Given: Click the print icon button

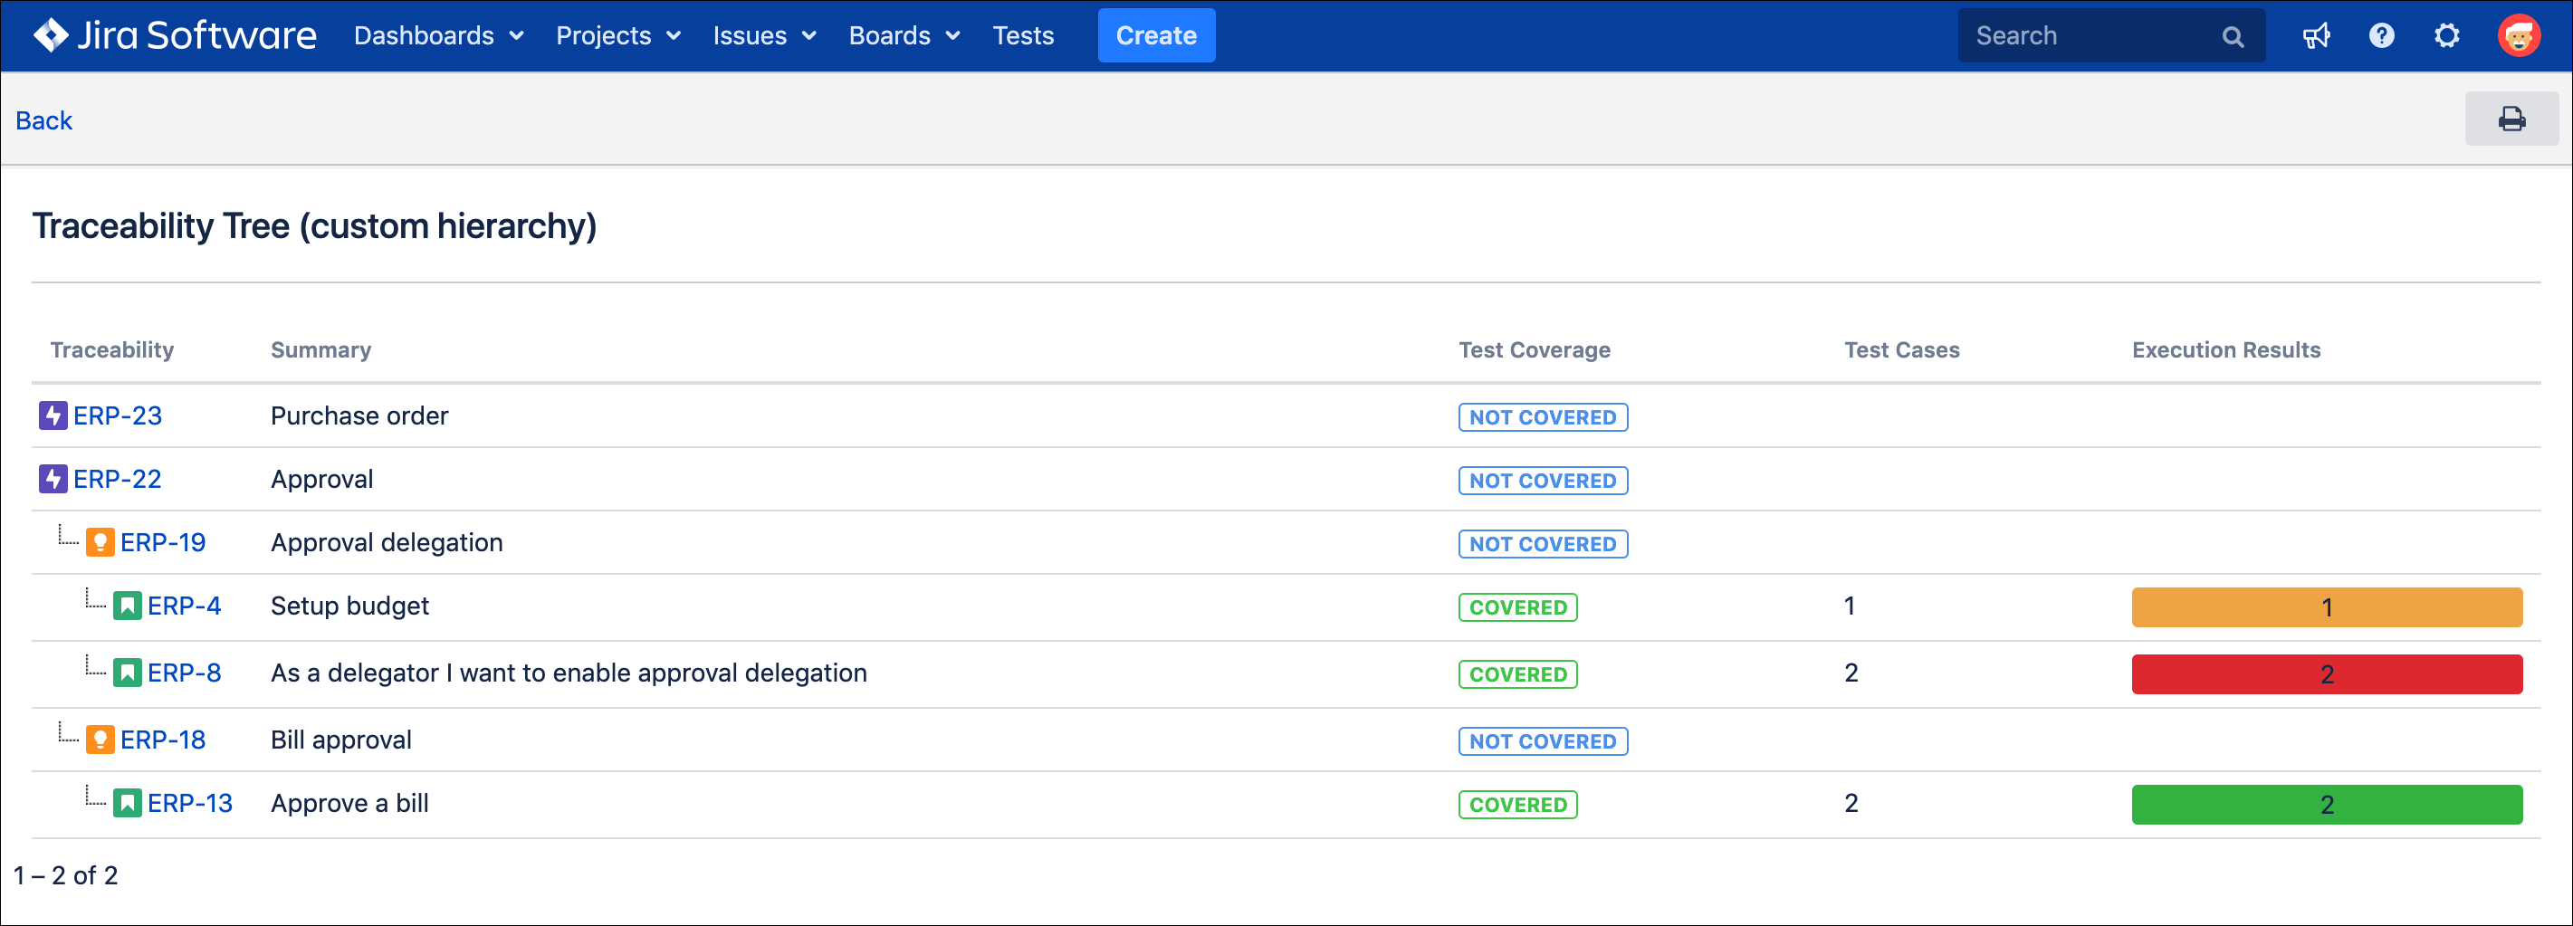Looking at the screenshot, I should 2510,119.
